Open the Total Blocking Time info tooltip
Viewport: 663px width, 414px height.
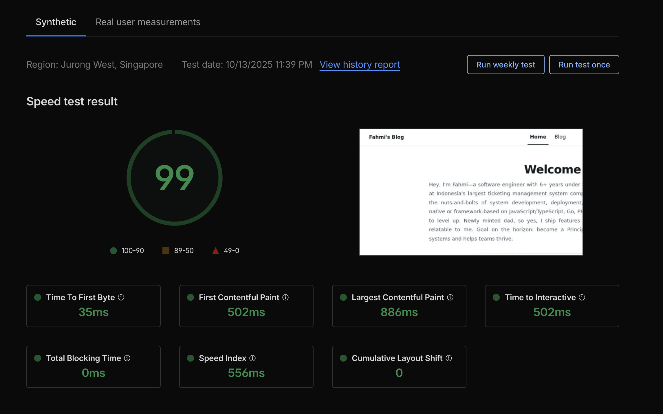coord(127,358)
